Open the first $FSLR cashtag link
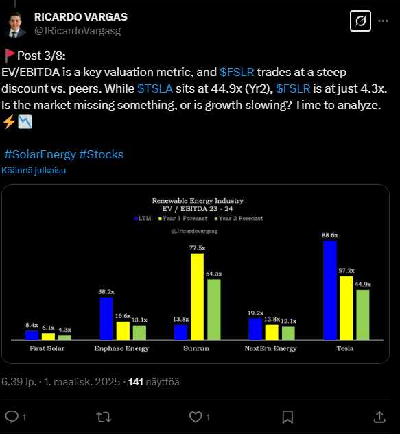This screenshot has width=400, height=434. click(237, 72)
